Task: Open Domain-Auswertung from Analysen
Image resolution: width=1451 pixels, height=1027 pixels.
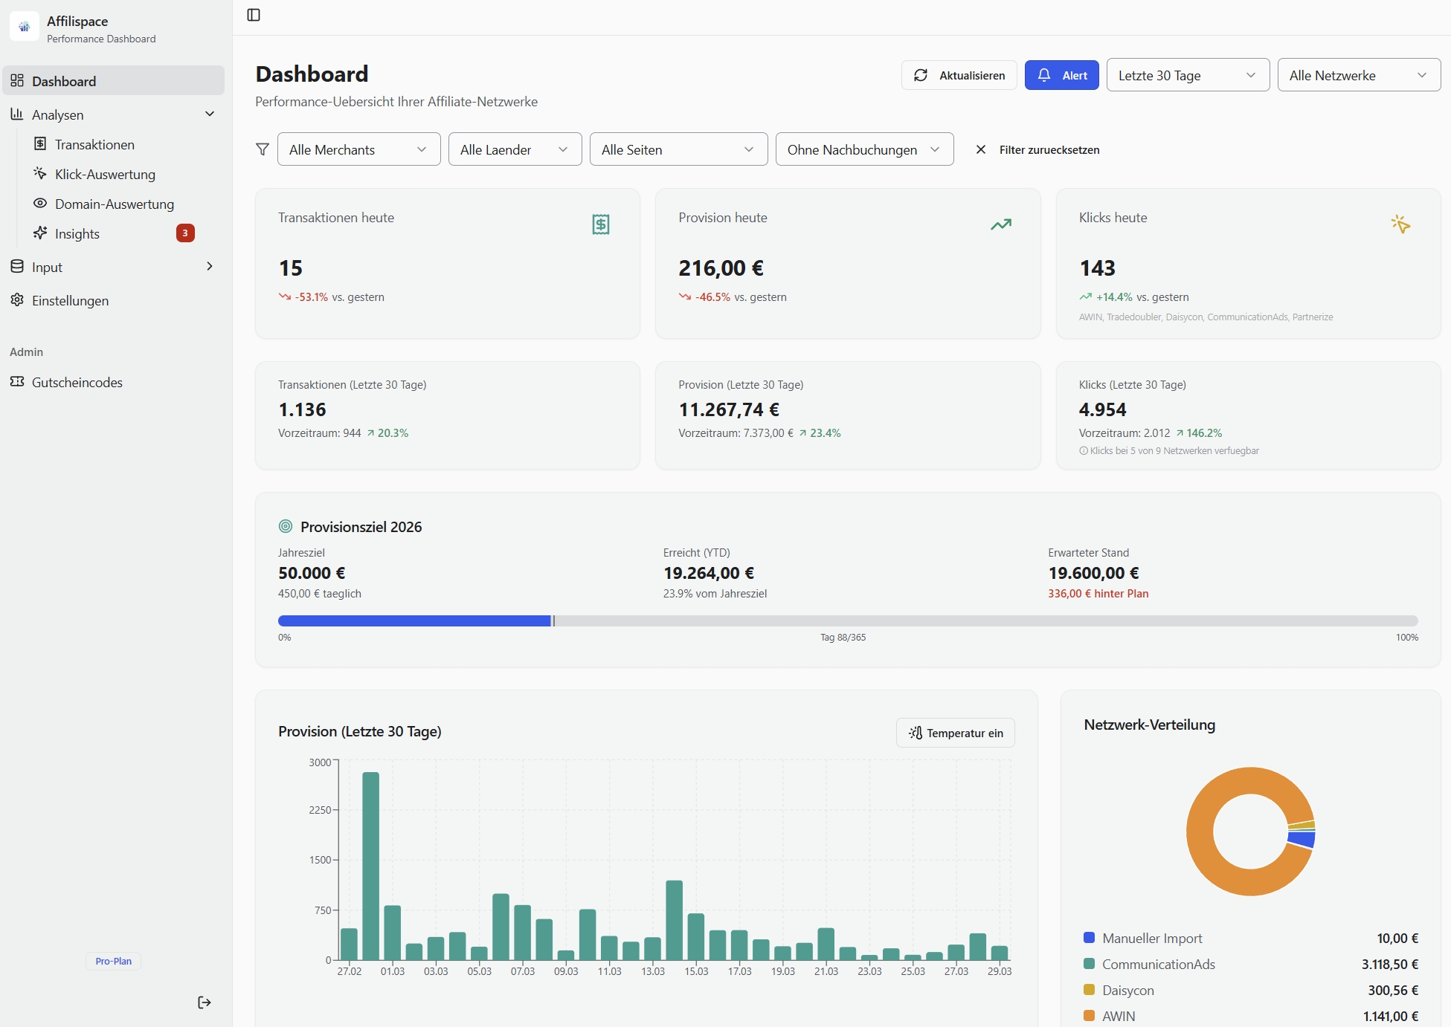Action: (113, 204)
